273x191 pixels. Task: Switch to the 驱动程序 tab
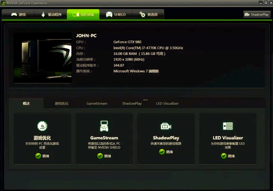tap(50, 15)
